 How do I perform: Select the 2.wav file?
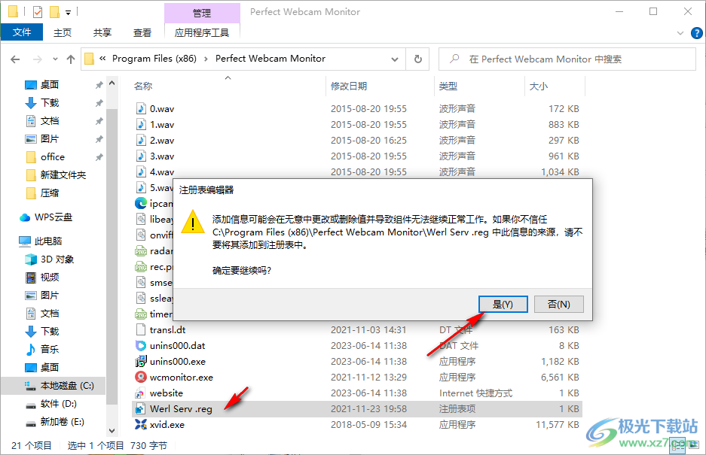(162, 141)
